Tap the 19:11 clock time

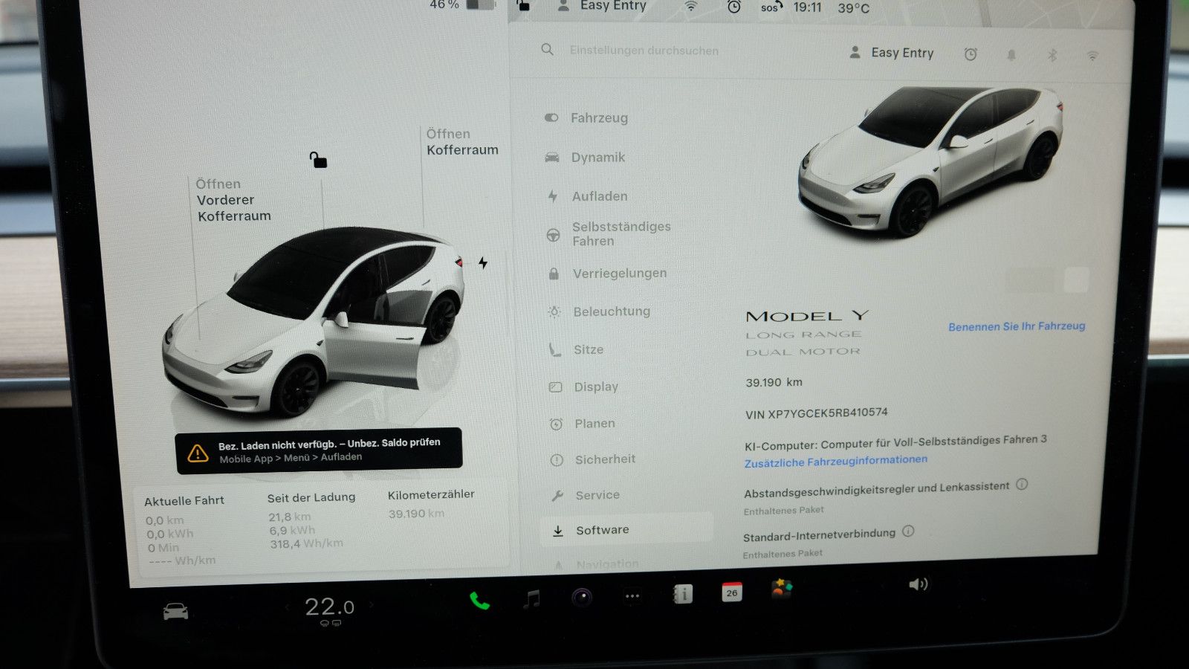(x=807, y=7)
